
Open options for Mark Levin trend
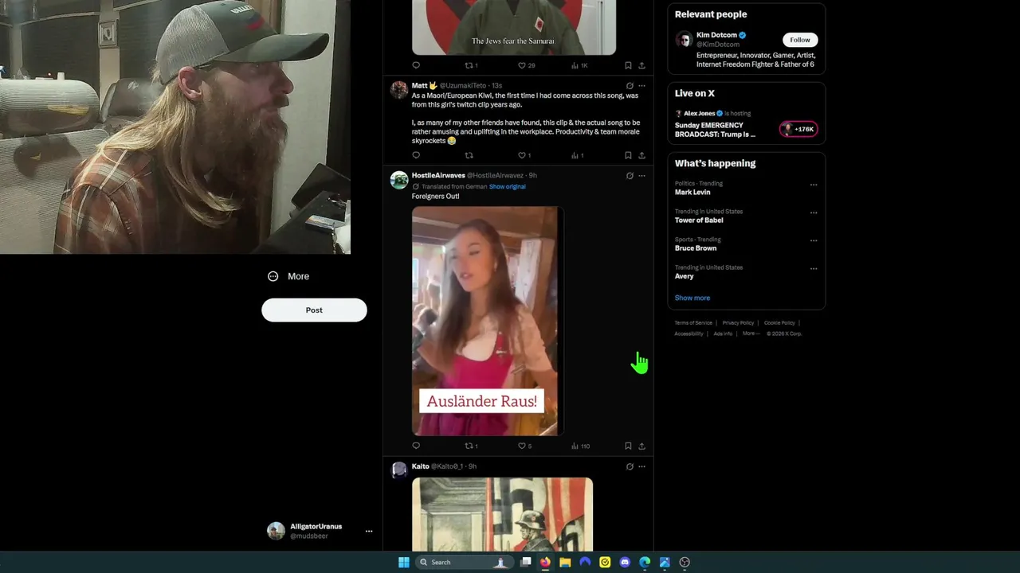pos(814,185)
